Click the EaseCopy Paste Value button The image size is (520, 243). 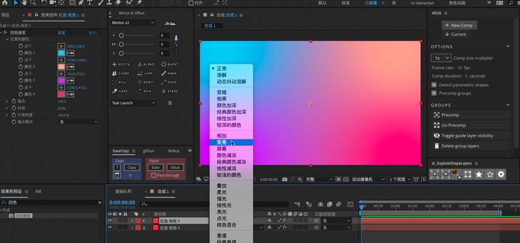[x=175, y=168]
